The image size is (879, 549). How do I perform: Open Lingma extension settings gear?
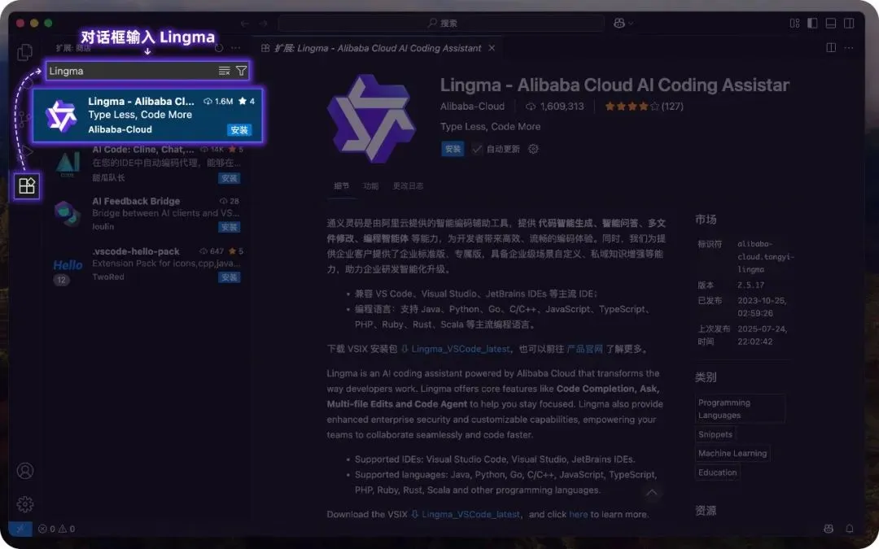[x=533, y=149]
